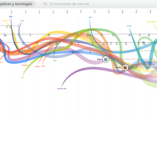This screenshot has width=157, height=157.
Task: Click the Safari compass logo
Action: click(106, 59)
